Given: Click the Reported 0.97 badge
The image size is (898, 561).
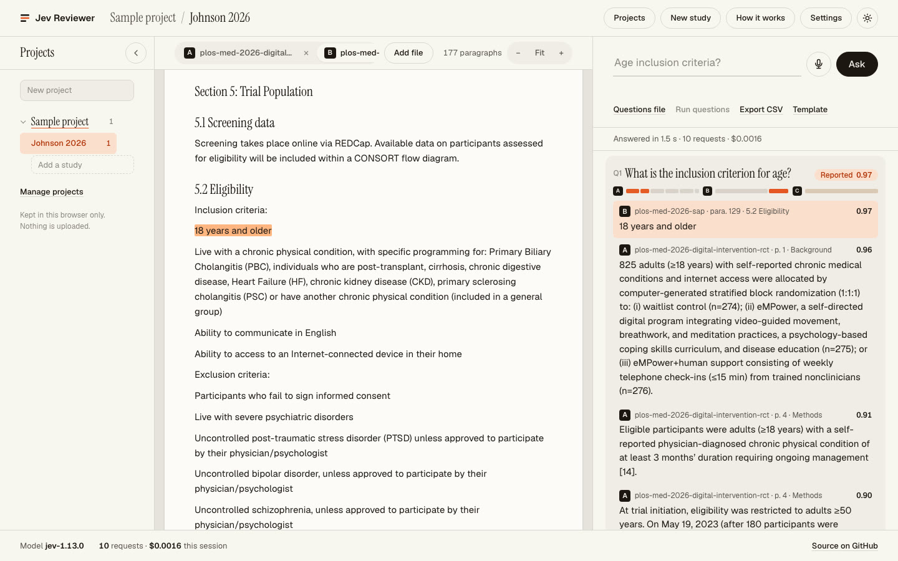Looking at the screenshot, I should click(846, 175).
